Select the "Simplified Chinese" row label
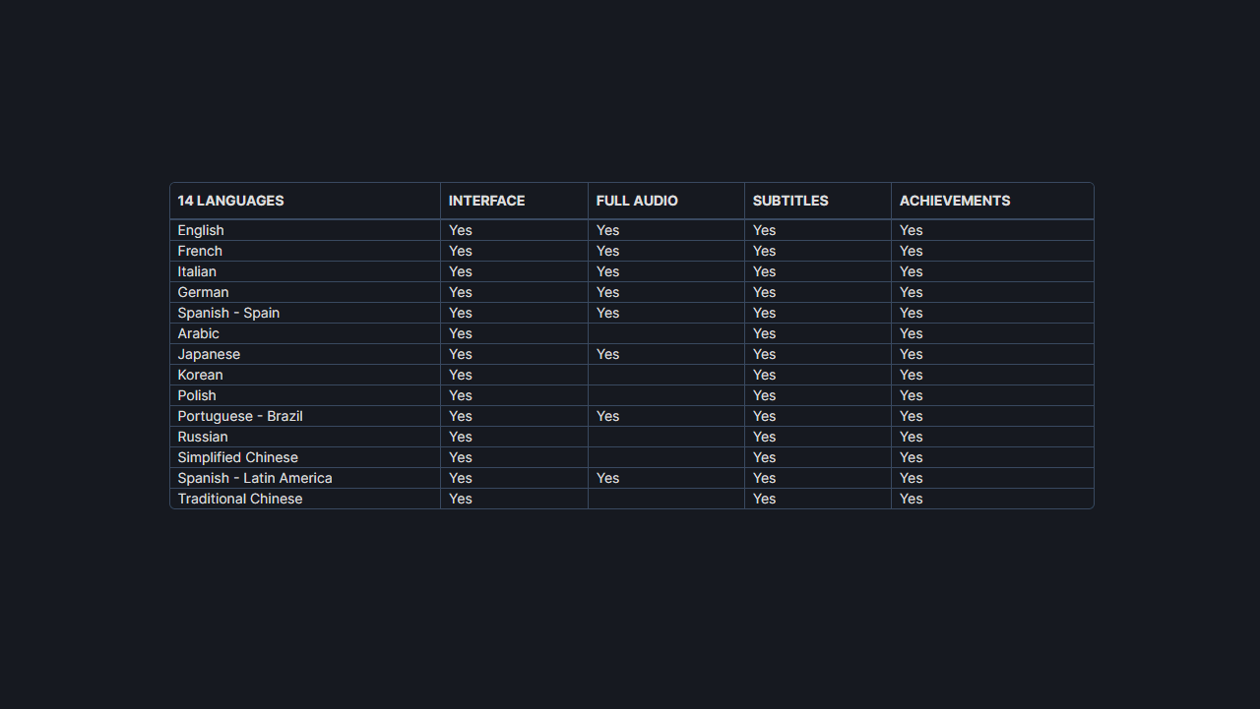1260x709 pixels. click(x=237, y=457)
